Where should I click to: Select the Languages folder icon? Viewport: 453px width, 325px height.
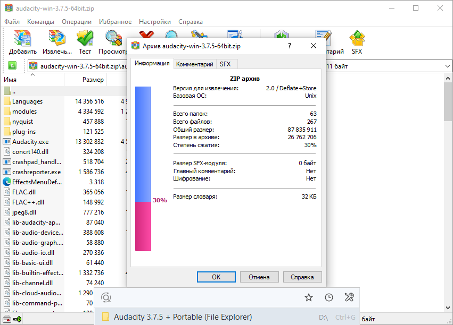(7, 101)
